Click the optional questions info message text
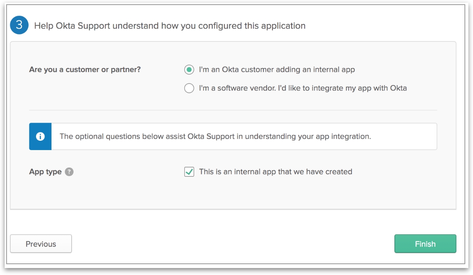Viewport: 473px width, 275px height. [215, 137]
